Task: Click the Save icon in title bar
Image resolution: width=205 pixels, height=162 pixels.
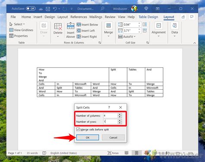Action: [48, 9]
